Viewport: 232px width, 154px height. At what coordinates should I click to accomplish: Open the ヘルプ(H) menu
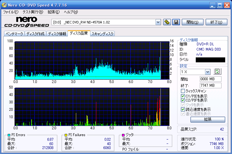point(71,12)
